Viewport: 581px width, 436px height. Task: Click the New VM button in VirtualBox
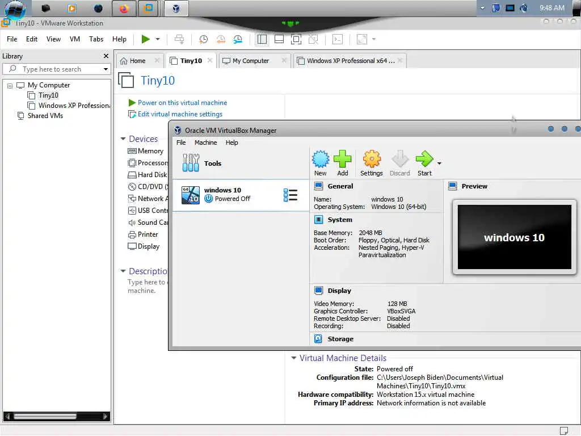pyautogui.click(x=321, y=163)
